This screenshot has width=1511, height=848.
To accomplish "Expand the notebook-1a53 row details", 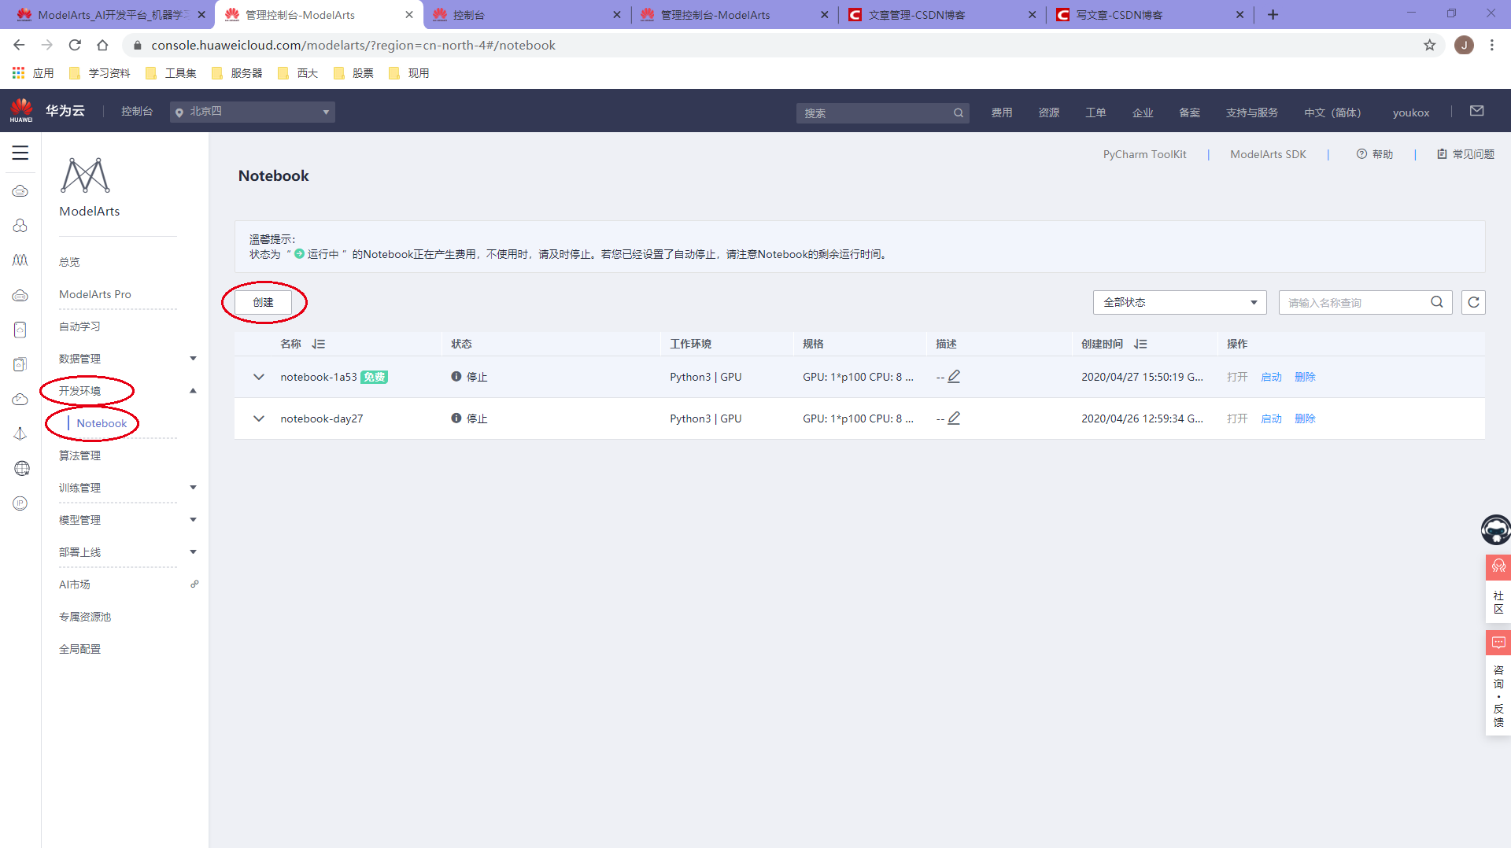I will (258, 377).
